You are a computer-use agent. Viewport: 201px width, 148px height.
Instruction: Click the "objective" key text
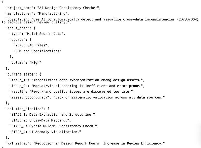coord(17,19)
